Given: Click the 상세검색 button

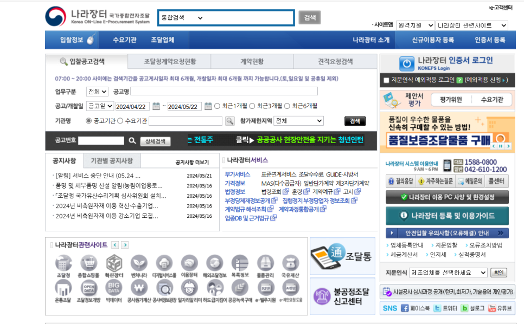Looking at the screenshot, I should pyautogui.click(x=155, y=141).
